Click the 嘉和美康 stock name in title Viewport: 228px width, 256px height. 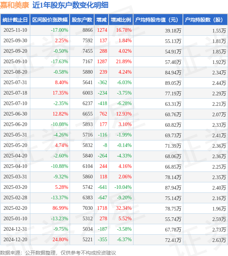point(14,5)
